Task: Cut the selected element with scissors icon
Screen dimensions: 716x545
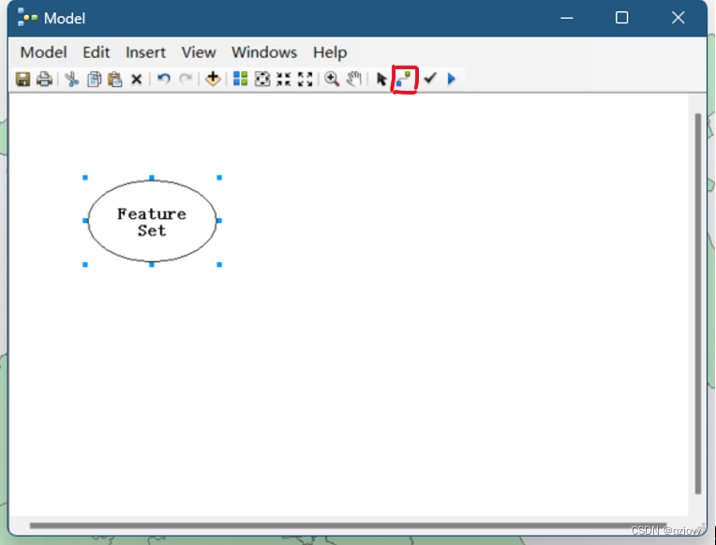Action: [71, 79]
